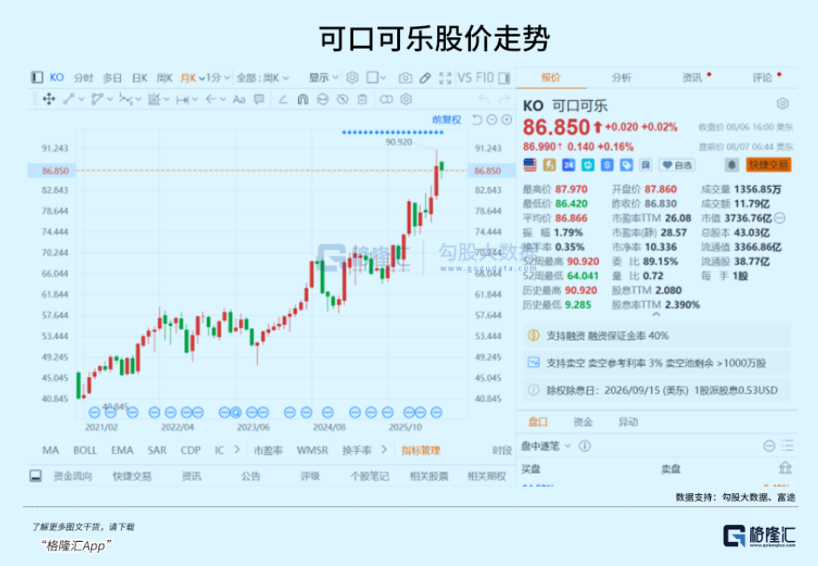This screenshot has height=566, width=818.
Task: Add KO to watchlist 自选
Action: pyautogui.click(x=677, y=165)
